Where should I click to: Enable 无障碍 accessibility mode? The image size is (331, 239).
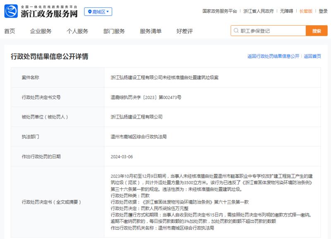(x=286, y=11)
